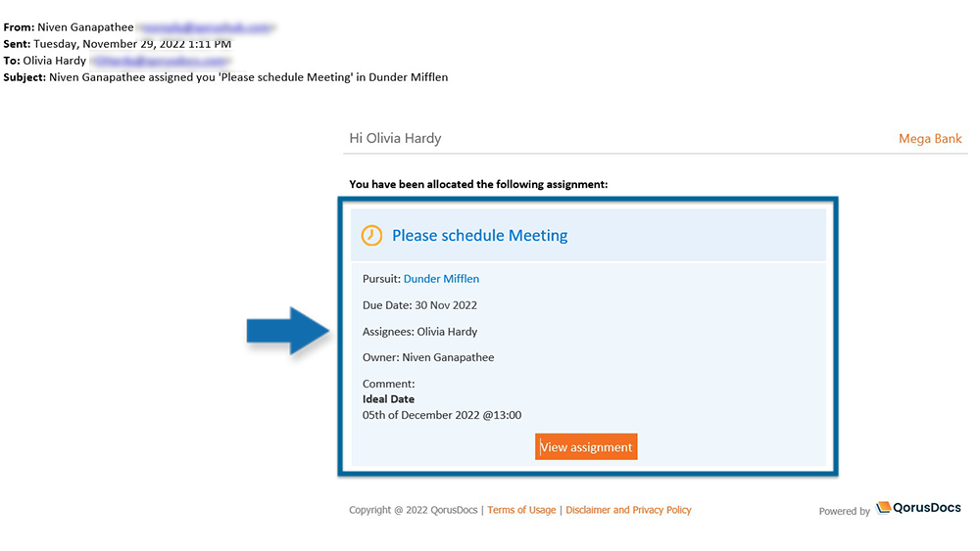
Task: Click the QorusDocs logo in the footer
Action: [918, 508]
